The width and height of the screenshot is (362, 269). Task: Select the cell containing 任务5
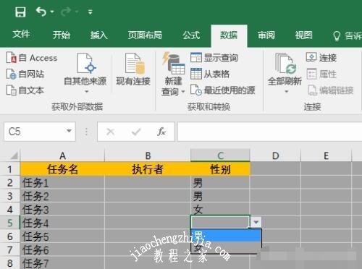click(62, 236)
